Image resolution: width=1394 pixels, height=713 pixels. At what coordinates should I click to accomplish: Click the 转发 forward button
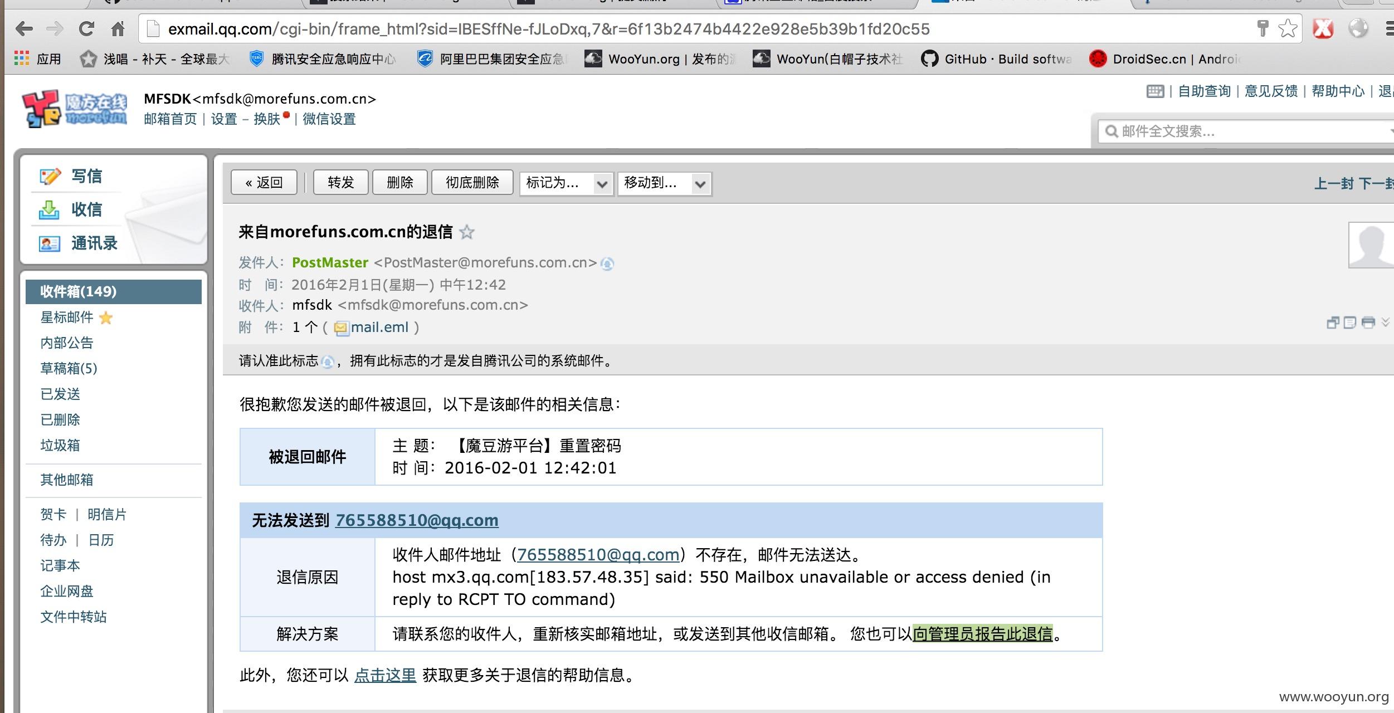(341, 183)
